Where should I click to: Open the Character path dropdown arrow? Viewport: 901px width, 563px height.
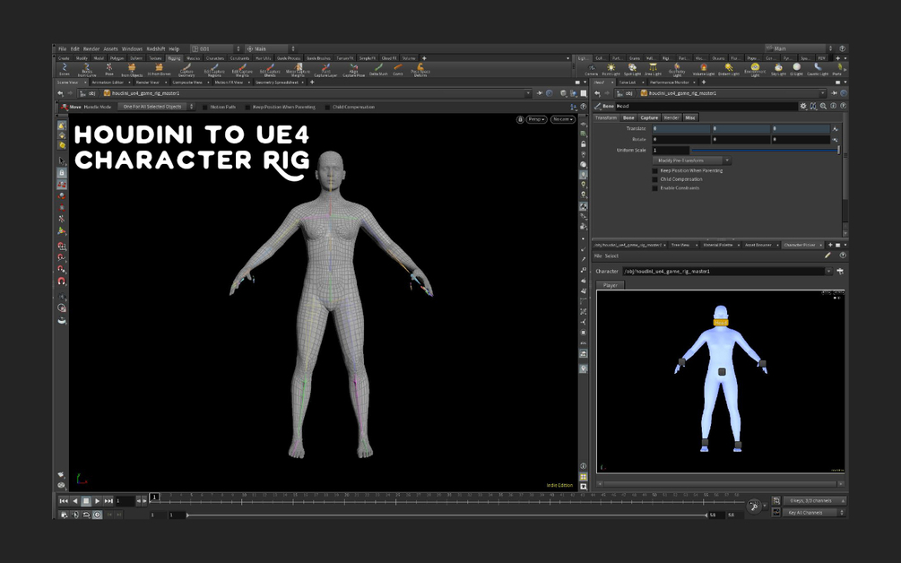pyautogui.click(x=828, y=271)
